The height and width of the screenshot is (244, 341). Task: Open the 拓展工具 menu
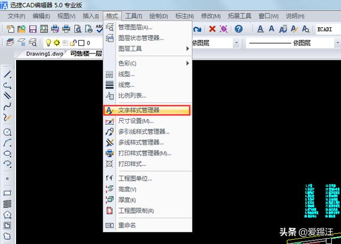click(239, 16)
